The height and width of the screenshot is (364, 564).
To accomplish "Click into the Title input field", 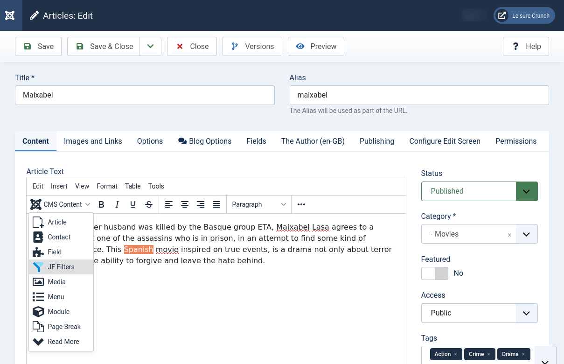I will click(145, 95).
